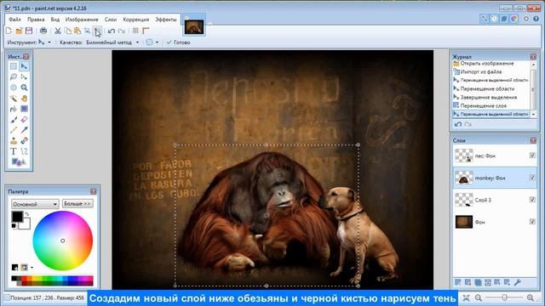
Task: Create a new image with the New icon
Action: pos(9,31)
